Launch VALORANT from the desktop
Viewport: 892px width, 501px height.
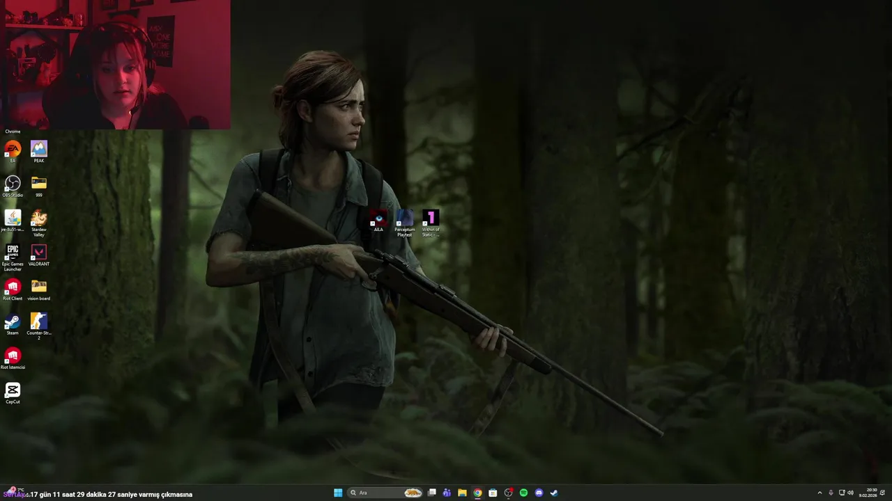click(39, 255)
